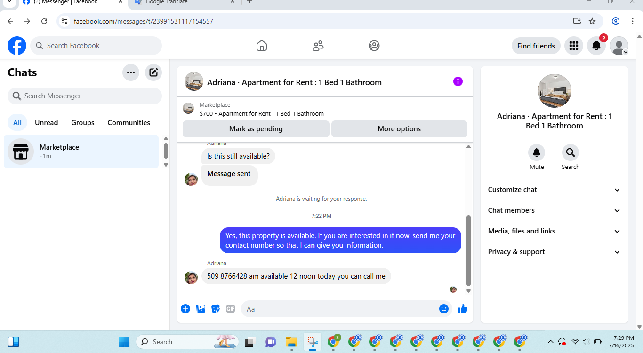
Task: Send a thumbs-up like
Action: [x=463, y=309]
